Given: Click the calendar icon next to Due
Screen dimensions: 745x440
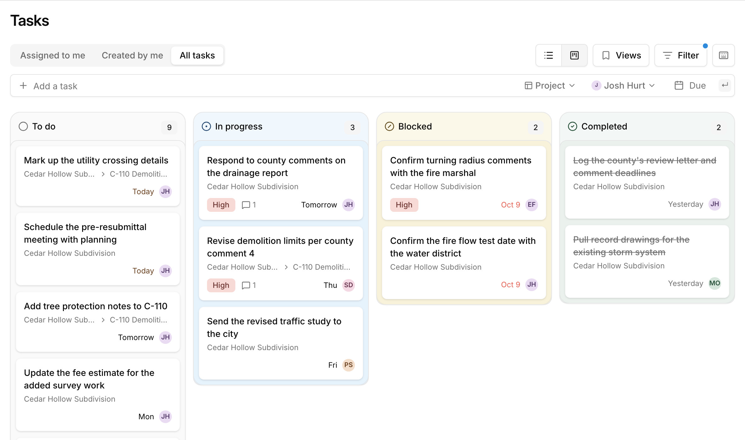Looking at the screenshot, I should [679, 85].
